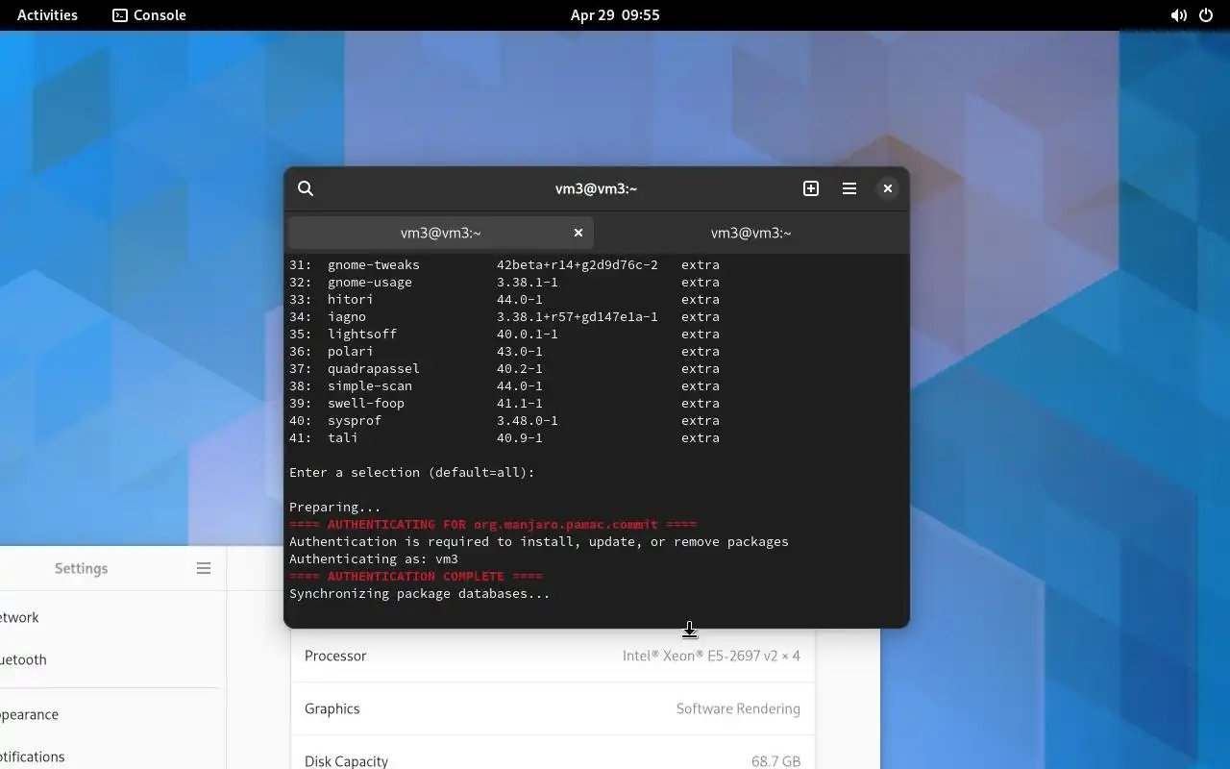Screen dimensions: 1230x769
Task: Click the sysprof package line
Action: (504, 420)
